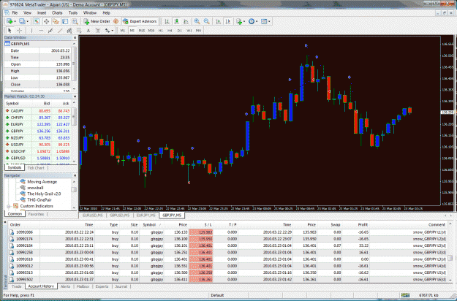Screen dimensions: 457x301
Task: Zoom out on the chart
Action: pos(206,21)
